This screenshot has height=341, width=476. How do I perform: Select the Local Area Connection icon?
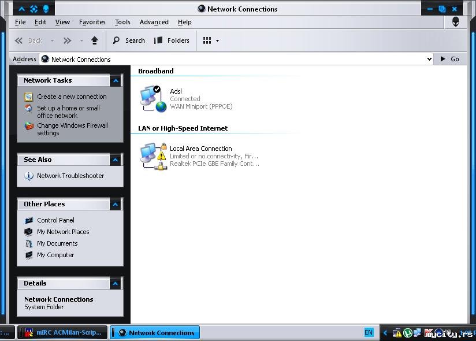pyautogui.click(x=153, y=156)
